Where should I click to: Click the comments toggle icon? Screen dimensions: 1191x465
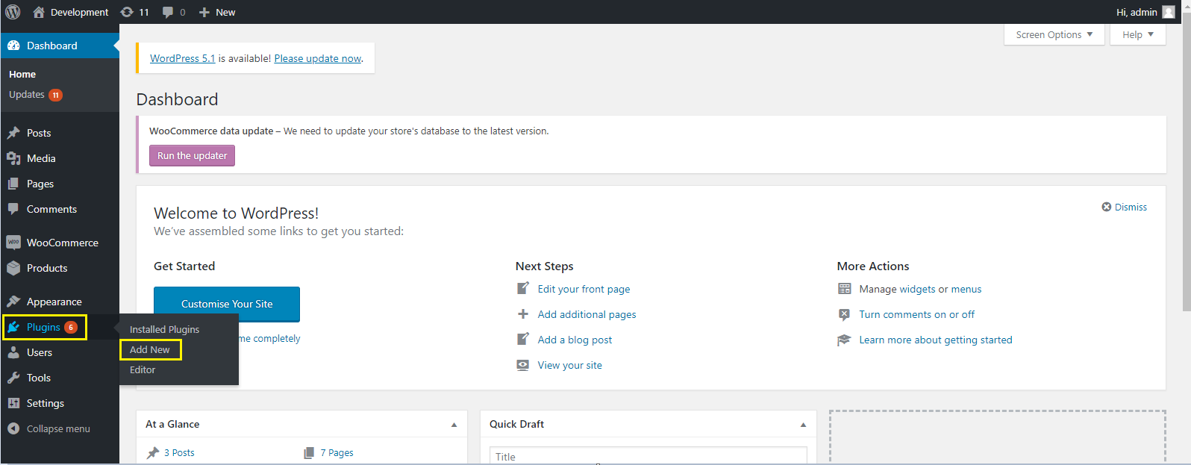pyautogui.click(x=844, y=314)
